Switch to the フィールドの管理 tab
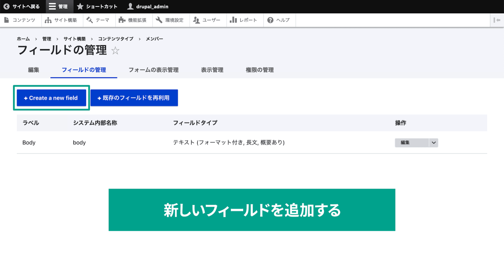 tap(84, 70)
